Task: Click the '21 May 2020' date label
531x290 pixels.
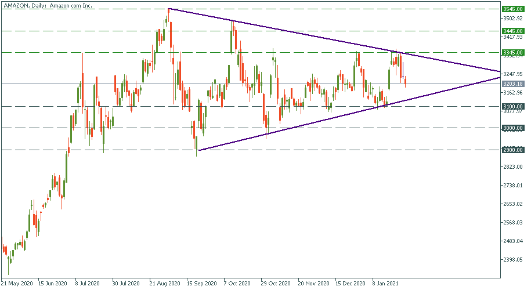Action: click(x=17, y=284)
